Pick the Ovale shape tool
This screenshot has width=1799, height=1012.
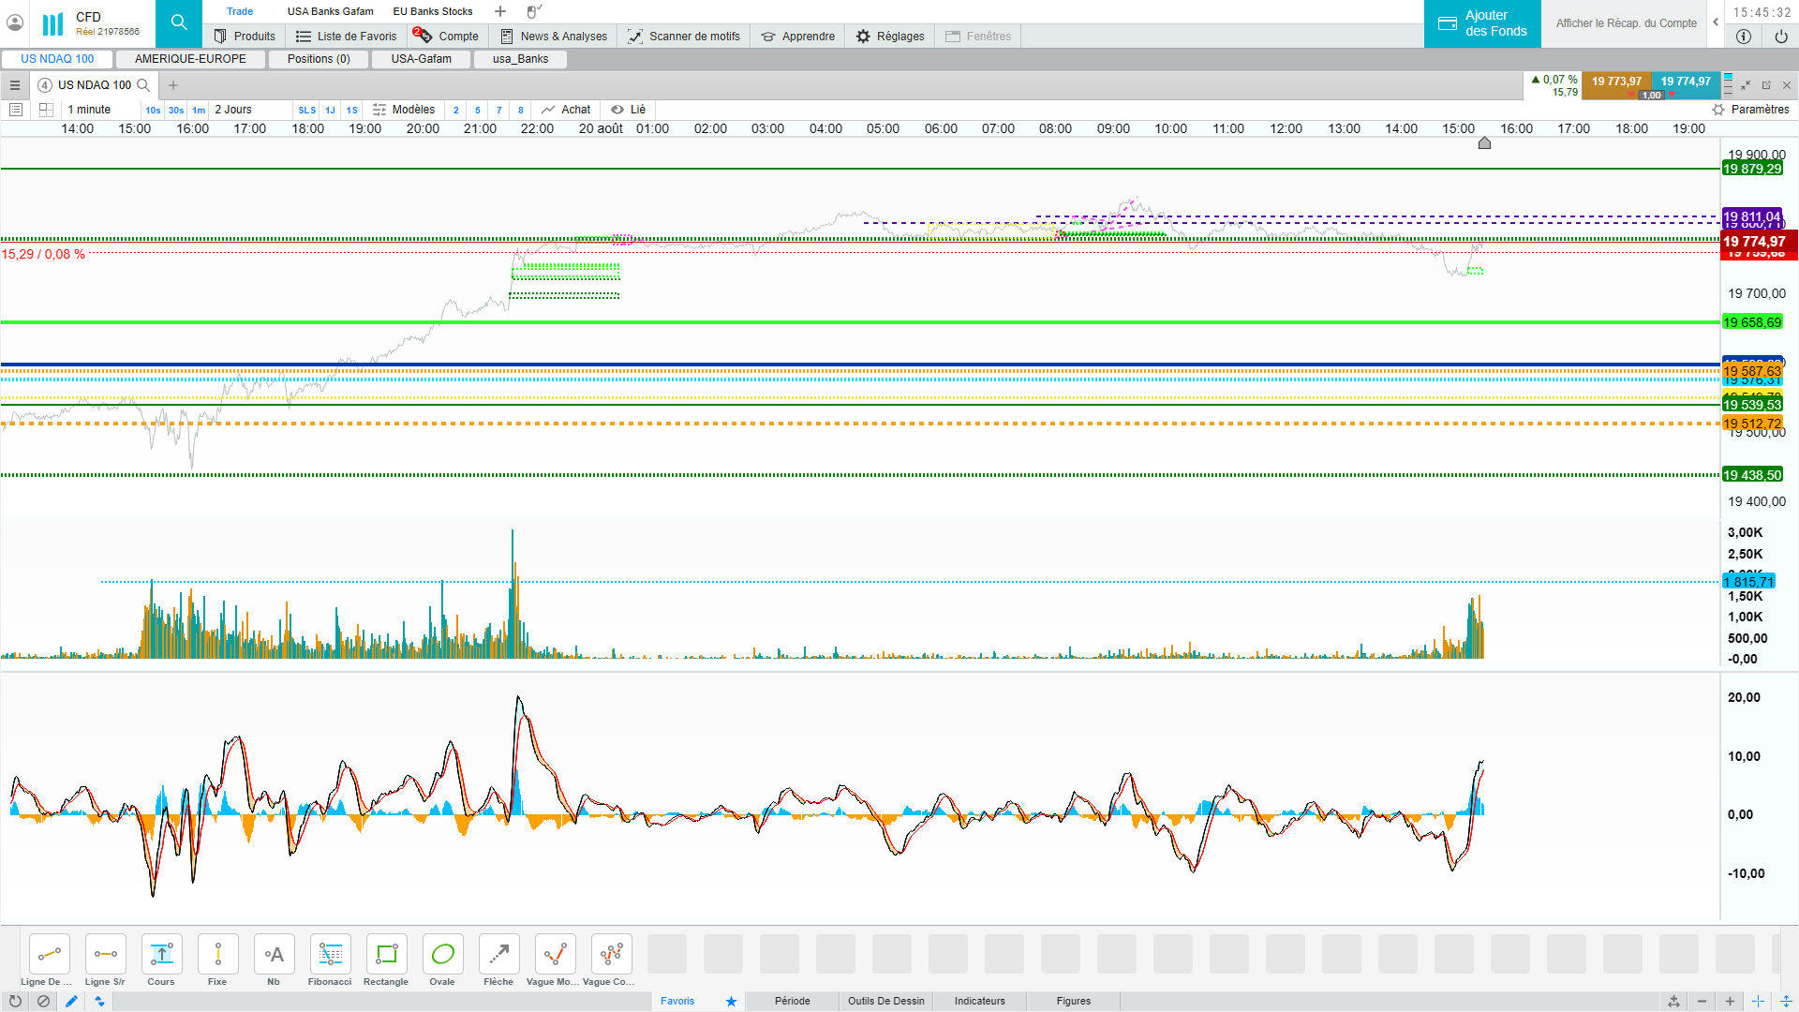[x=442, y=955]
